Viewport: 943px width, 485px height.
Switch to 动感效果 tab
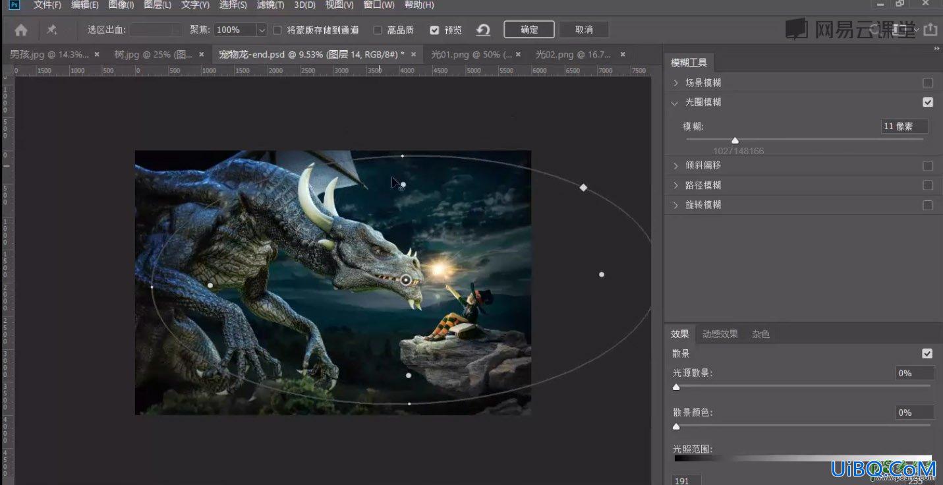(720, 334)
